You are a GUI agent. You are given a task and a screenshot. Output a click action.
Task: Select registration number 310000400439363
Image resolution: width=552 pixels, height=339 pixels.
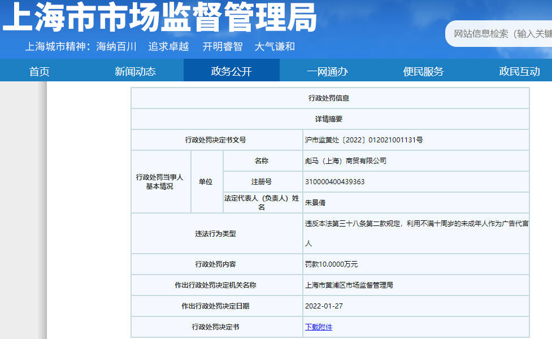click(334, 181)
